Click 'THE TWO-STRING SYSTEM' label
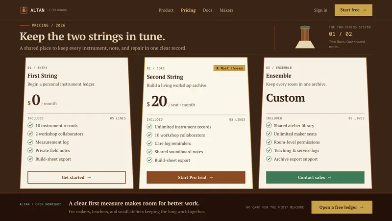The width and height of the screenshot is (392, 221). [x=349, y=27]
